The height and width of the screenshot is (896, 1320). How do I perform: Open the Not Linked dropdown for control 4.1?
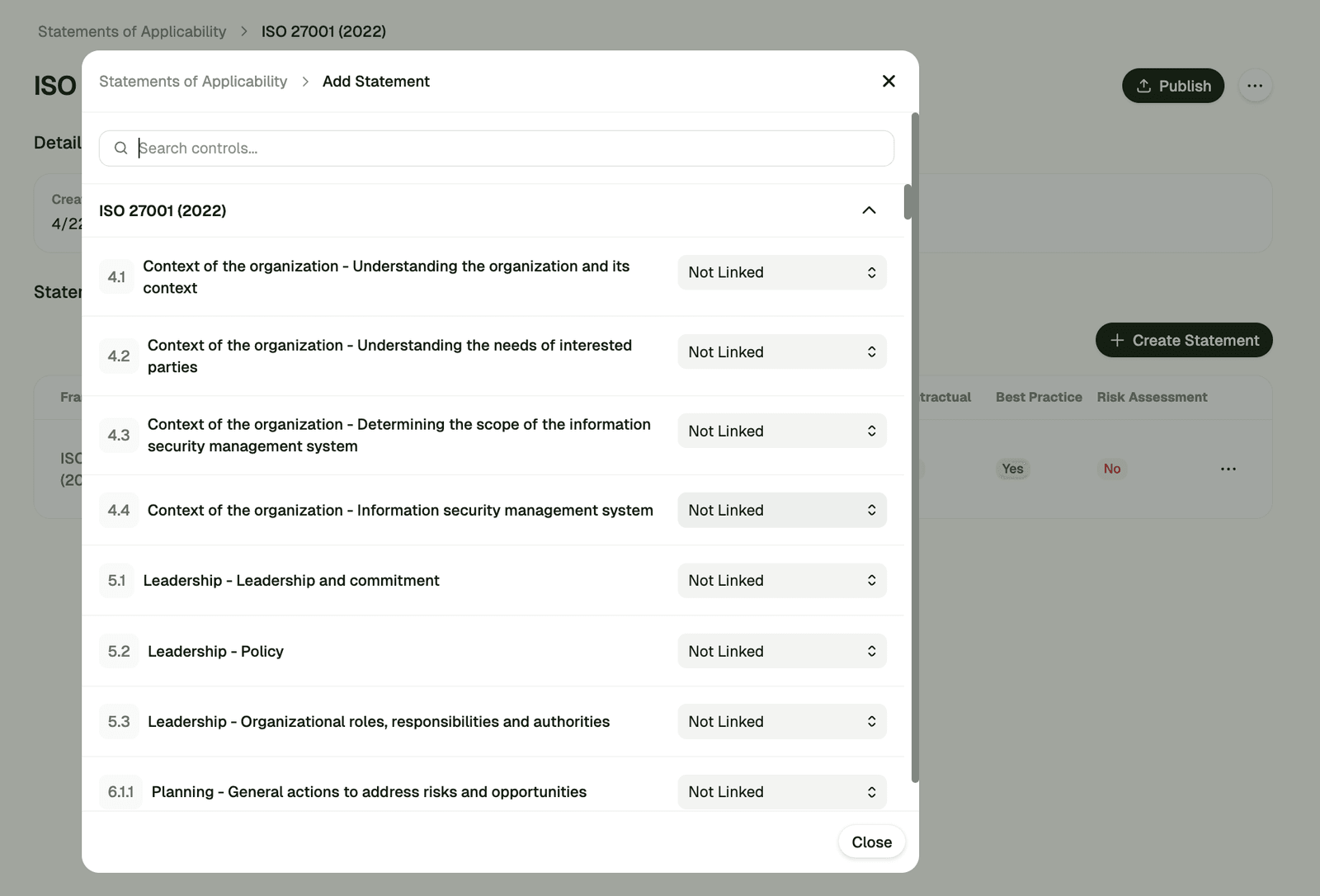[782, 272]
